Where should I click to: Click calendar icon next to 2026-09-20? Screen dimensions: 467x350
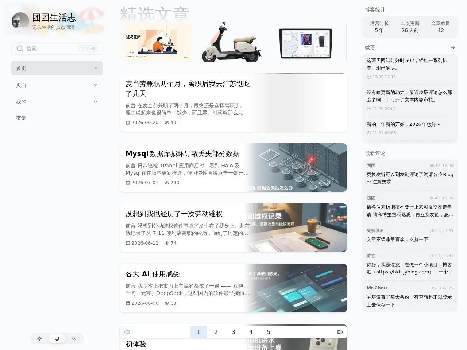128,122
